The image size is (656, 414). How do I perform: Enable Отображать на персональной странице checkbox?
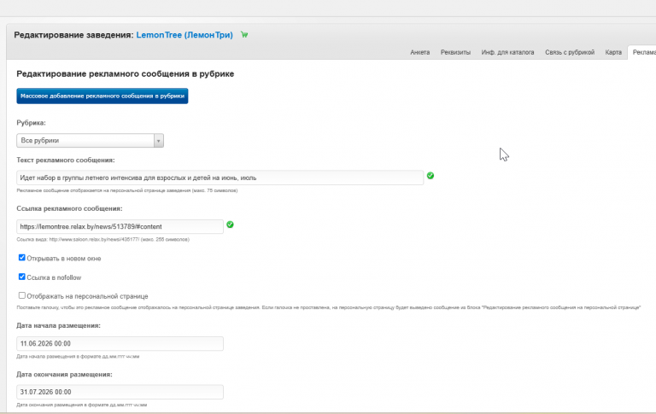pos(21,295)
